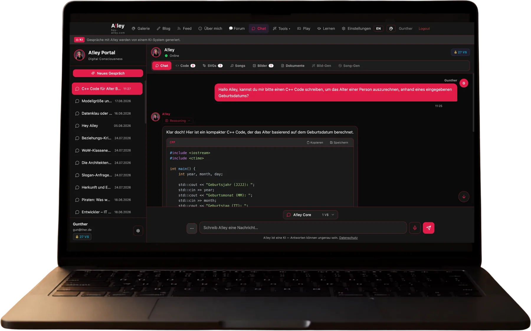Start voice input with the microphone icon
Viewport: 531px width, 331px height.
[x=415, y=228]
